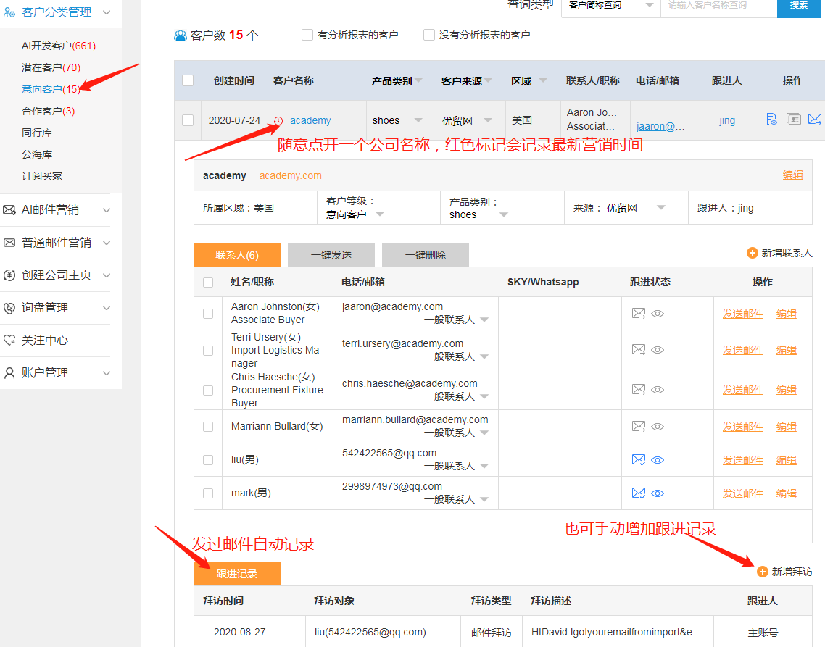The width and height of the screenshot is (825, 647).
Task: Switch to the 联系人(6) tab
Action: coord(237,255)
